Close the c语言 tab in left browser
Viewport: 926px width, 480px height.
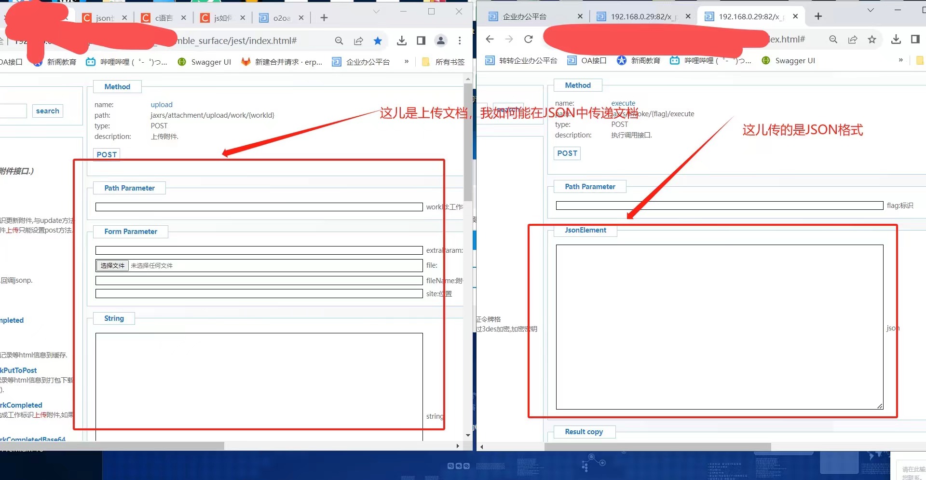click(184, 18)
